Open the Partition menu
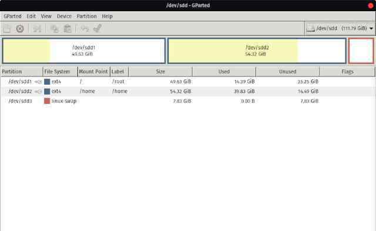Screen dimensions: 376x231 coord(86,16)
